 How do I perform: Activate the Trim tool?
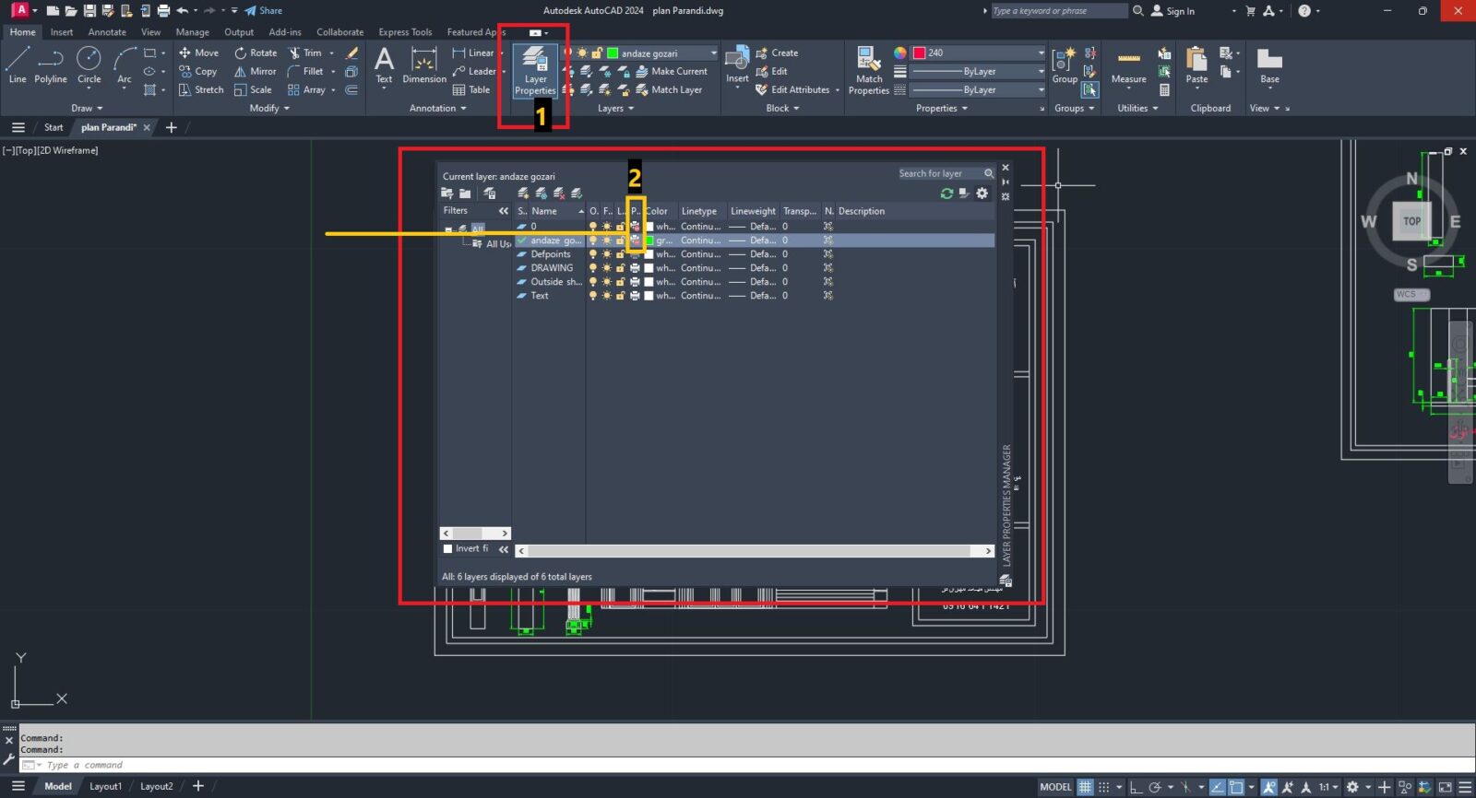(305, 53)
